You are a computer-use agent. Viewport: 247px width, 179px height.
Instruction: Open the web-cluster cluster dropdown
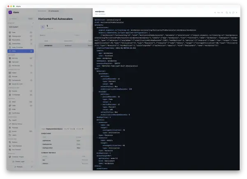tap(21, 27)
